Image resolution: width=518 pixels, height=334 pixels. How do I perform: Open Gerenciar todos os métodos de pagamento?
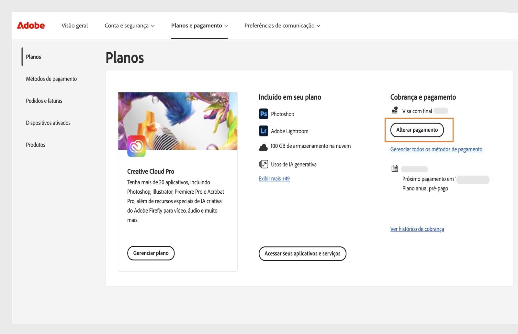436,149
